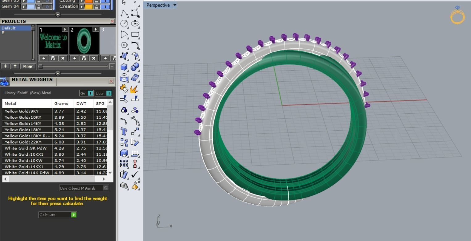Select the surface from corner points tool

pyautogui.click(x=124, y=56)
